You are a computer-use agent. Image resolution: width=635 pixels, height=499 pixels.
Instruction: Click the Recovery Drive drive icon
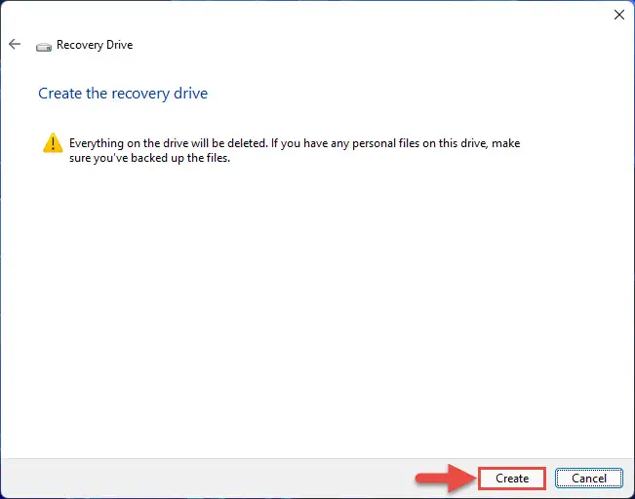pos(44,47)
